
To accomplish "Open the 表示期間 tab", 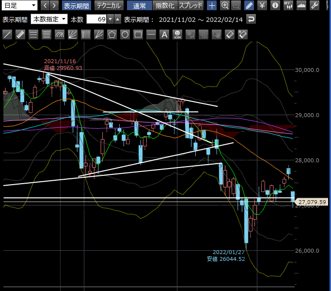I will point(77,6).
